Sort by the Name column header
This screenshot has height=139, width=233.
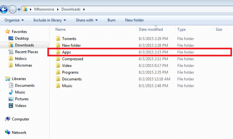(61, 29)
